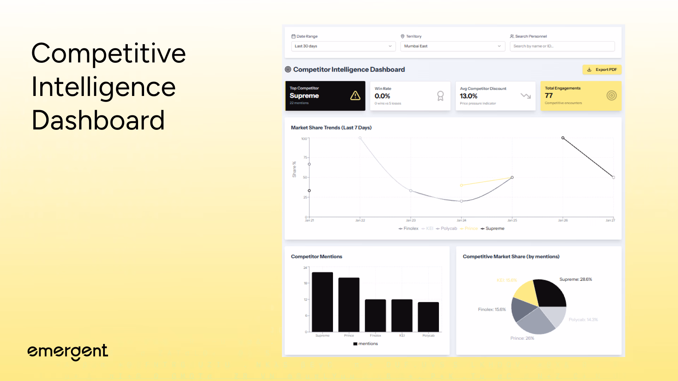The image size is (678, 381).
Task: Click the yellow Prince data point at Jan 24
Action: (462, 185)
